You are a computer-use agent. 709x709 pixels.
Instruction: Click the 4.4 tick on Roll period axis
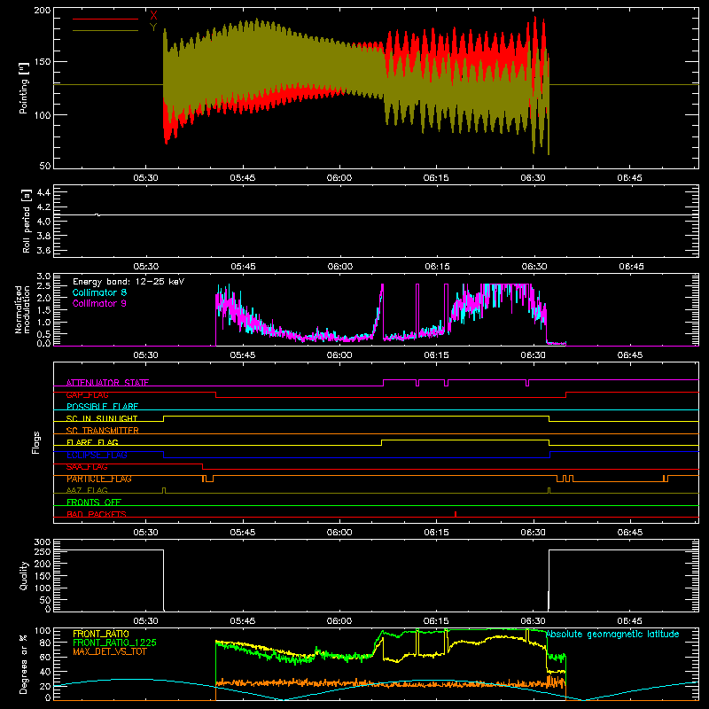point(43,192)
